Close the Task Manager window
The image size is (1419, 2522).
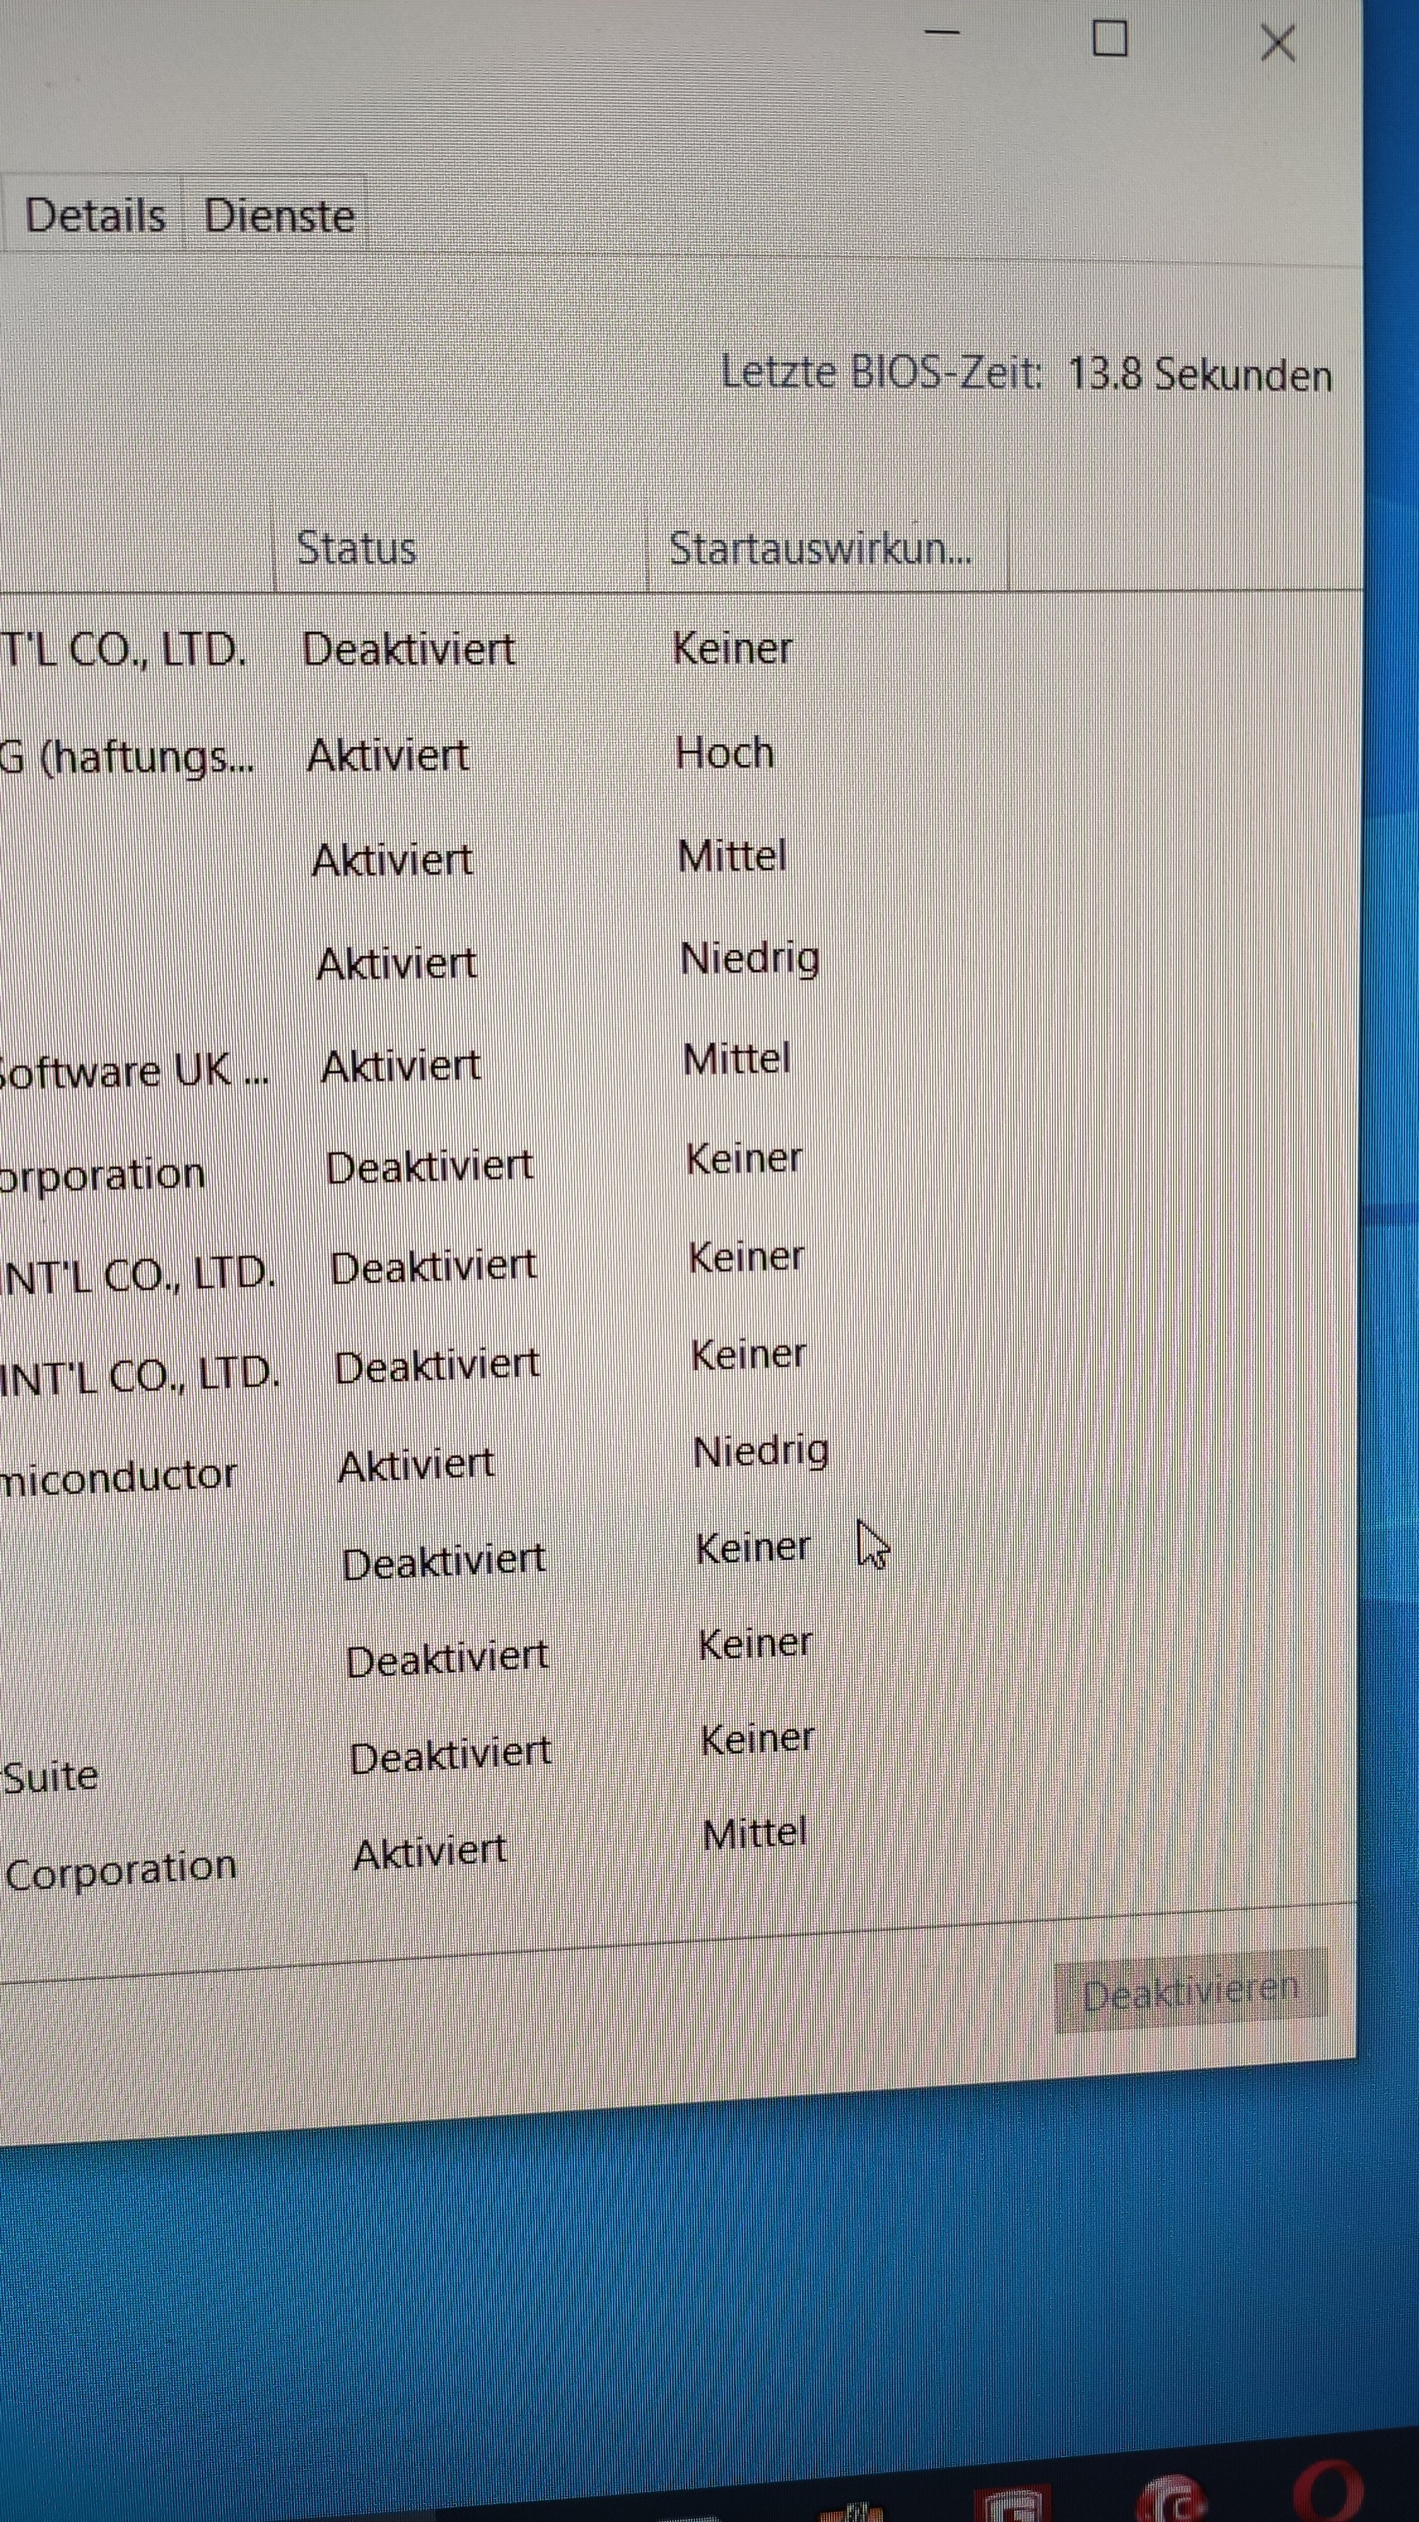pyautogui.click(x=1277, y=43)
